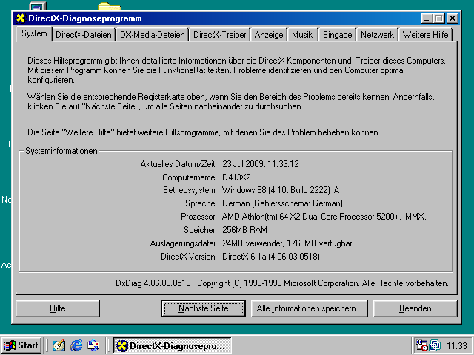Open the Windows Start menu
The image size is (474, 355).
pyautogui.click(x=21, y=345)
